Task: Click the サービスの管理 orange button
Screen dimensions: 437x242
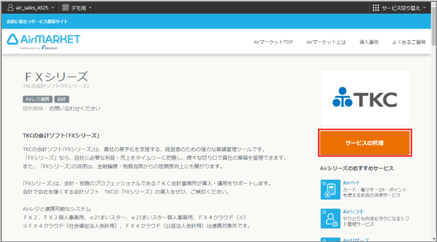Action: (x=365, y=143)
